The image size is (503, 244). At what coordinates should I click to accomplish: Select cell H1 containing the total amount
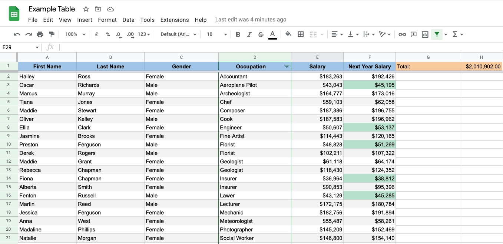[481, 67]
